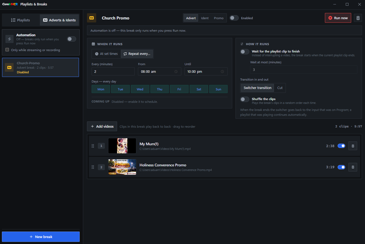Check Only while streaming or recording
365x244 pixels.
pos(7,50)
